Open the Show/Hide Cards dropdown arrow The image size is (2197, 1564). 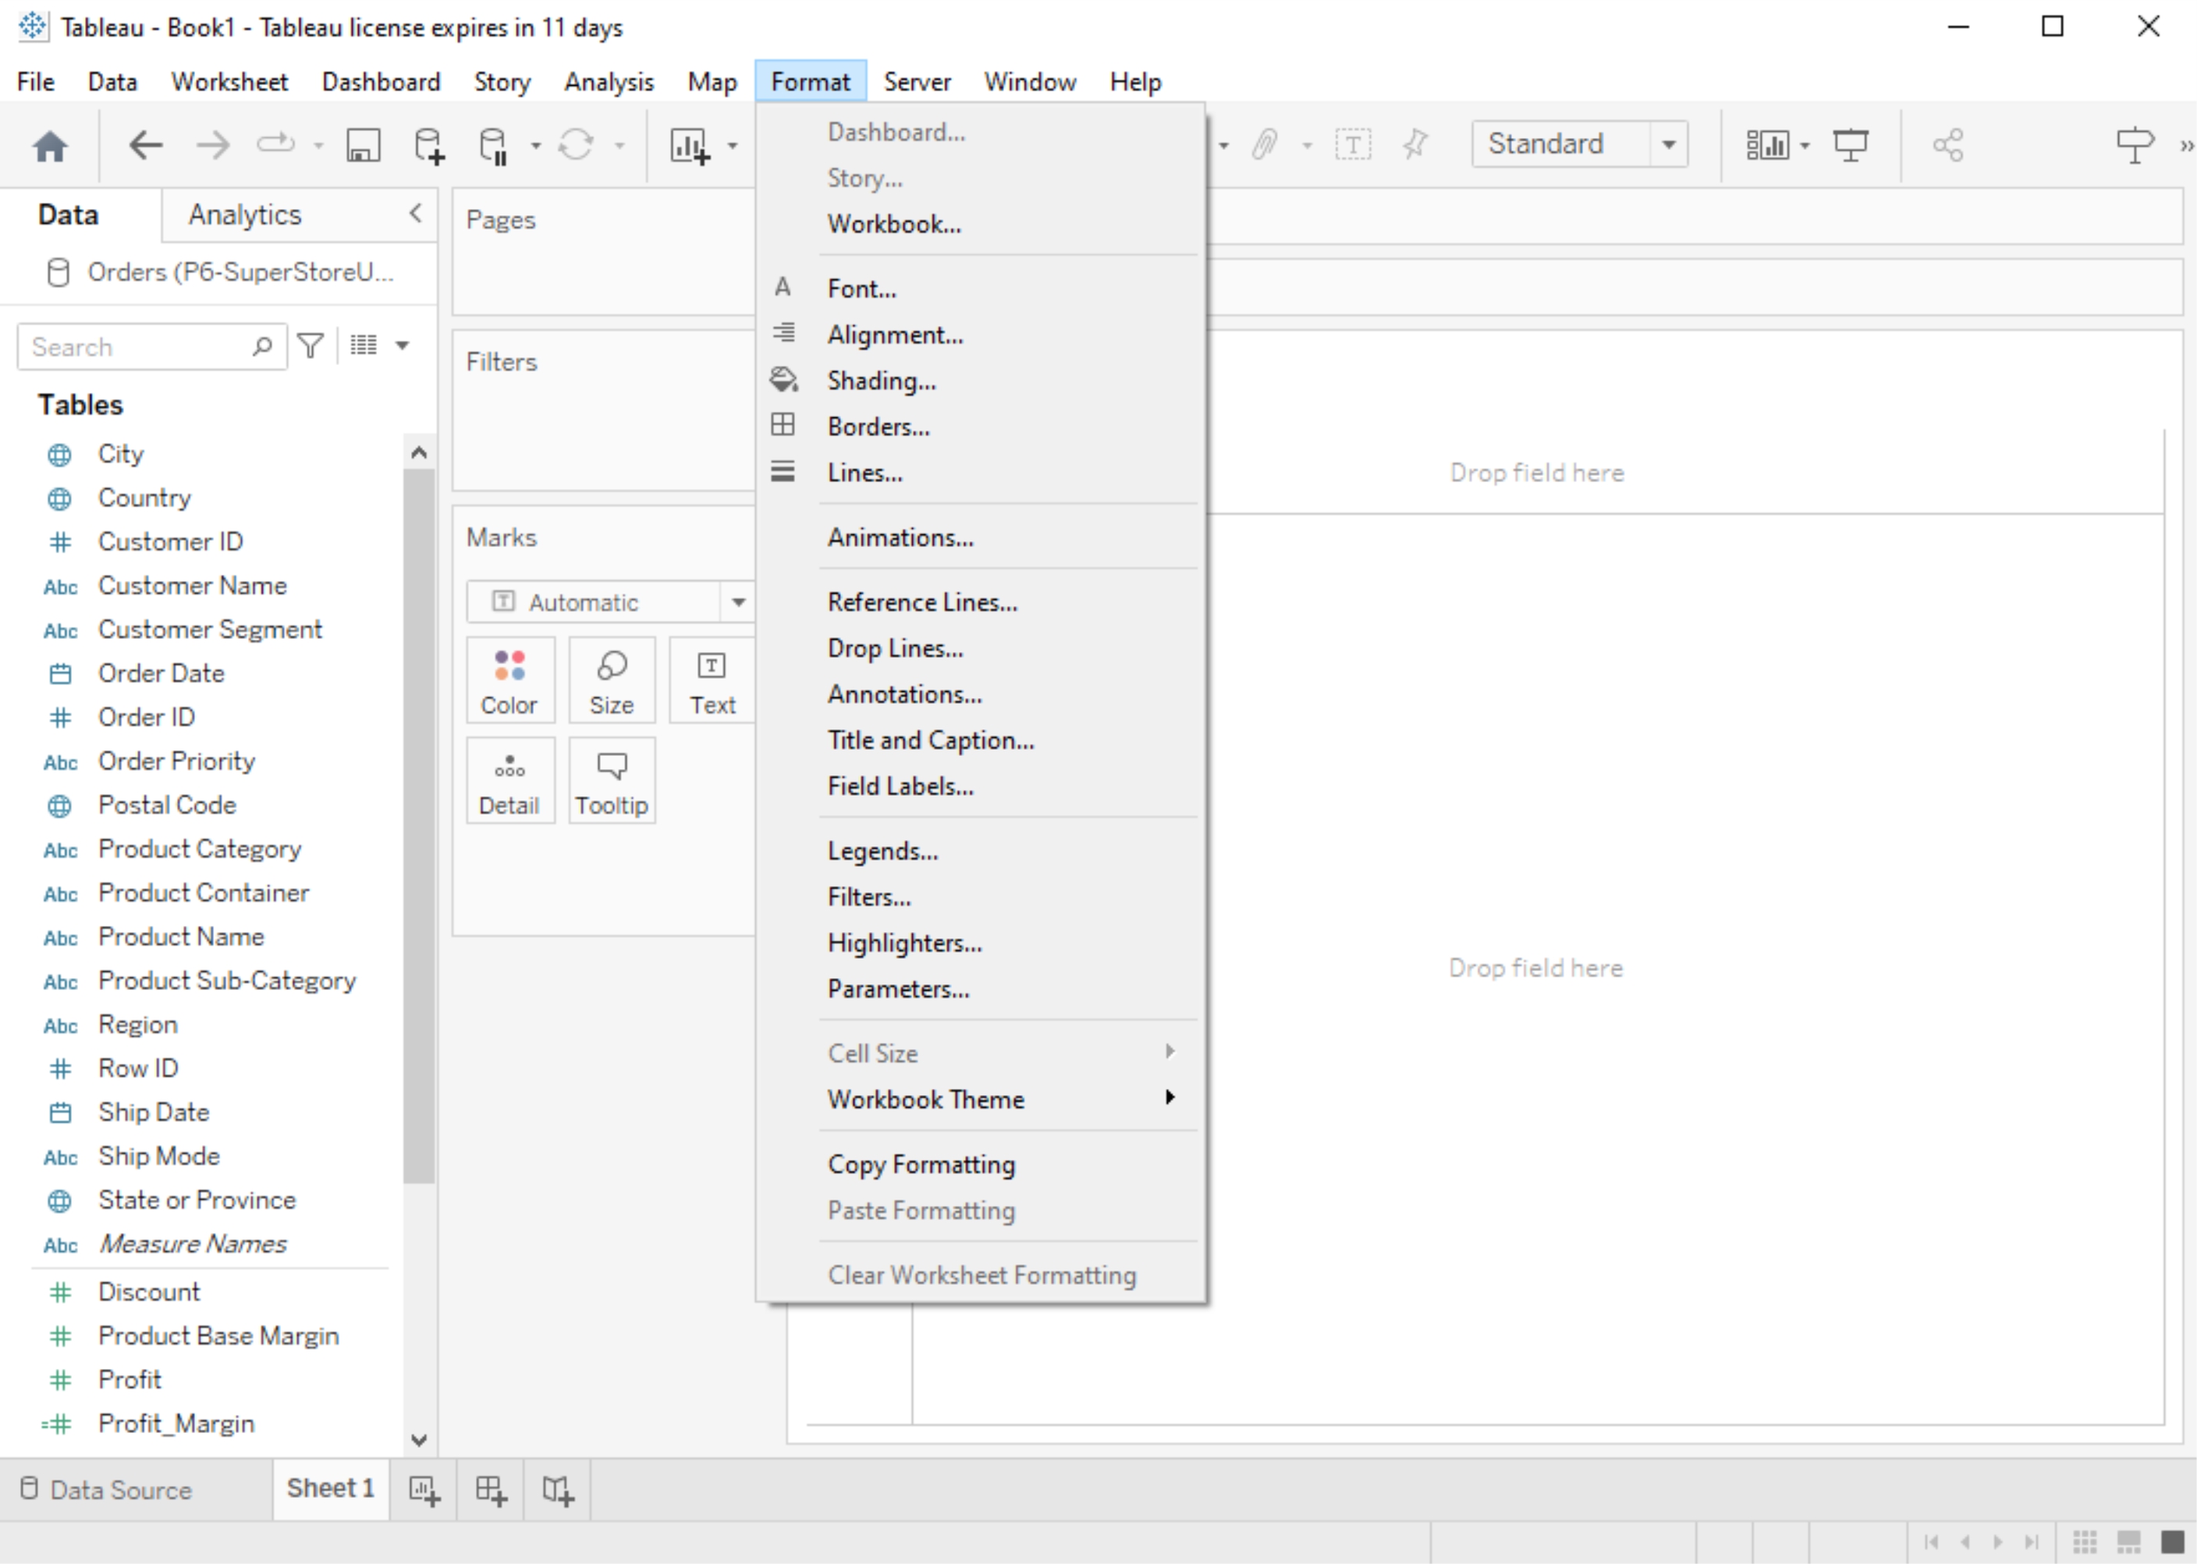click(1805, 147)
